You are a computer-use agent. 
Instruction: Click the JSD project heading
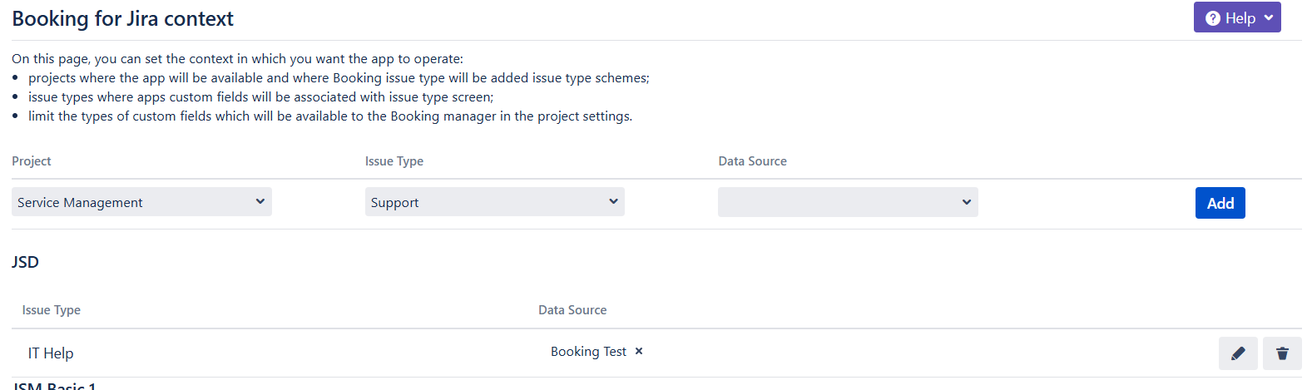(x=25, y=262)
